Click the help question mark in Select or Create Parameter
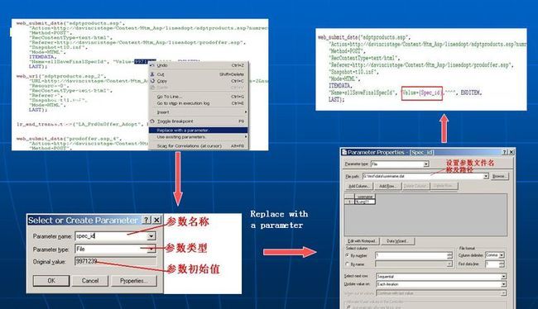Screen dimensions: 538x309 pos(147,220)
